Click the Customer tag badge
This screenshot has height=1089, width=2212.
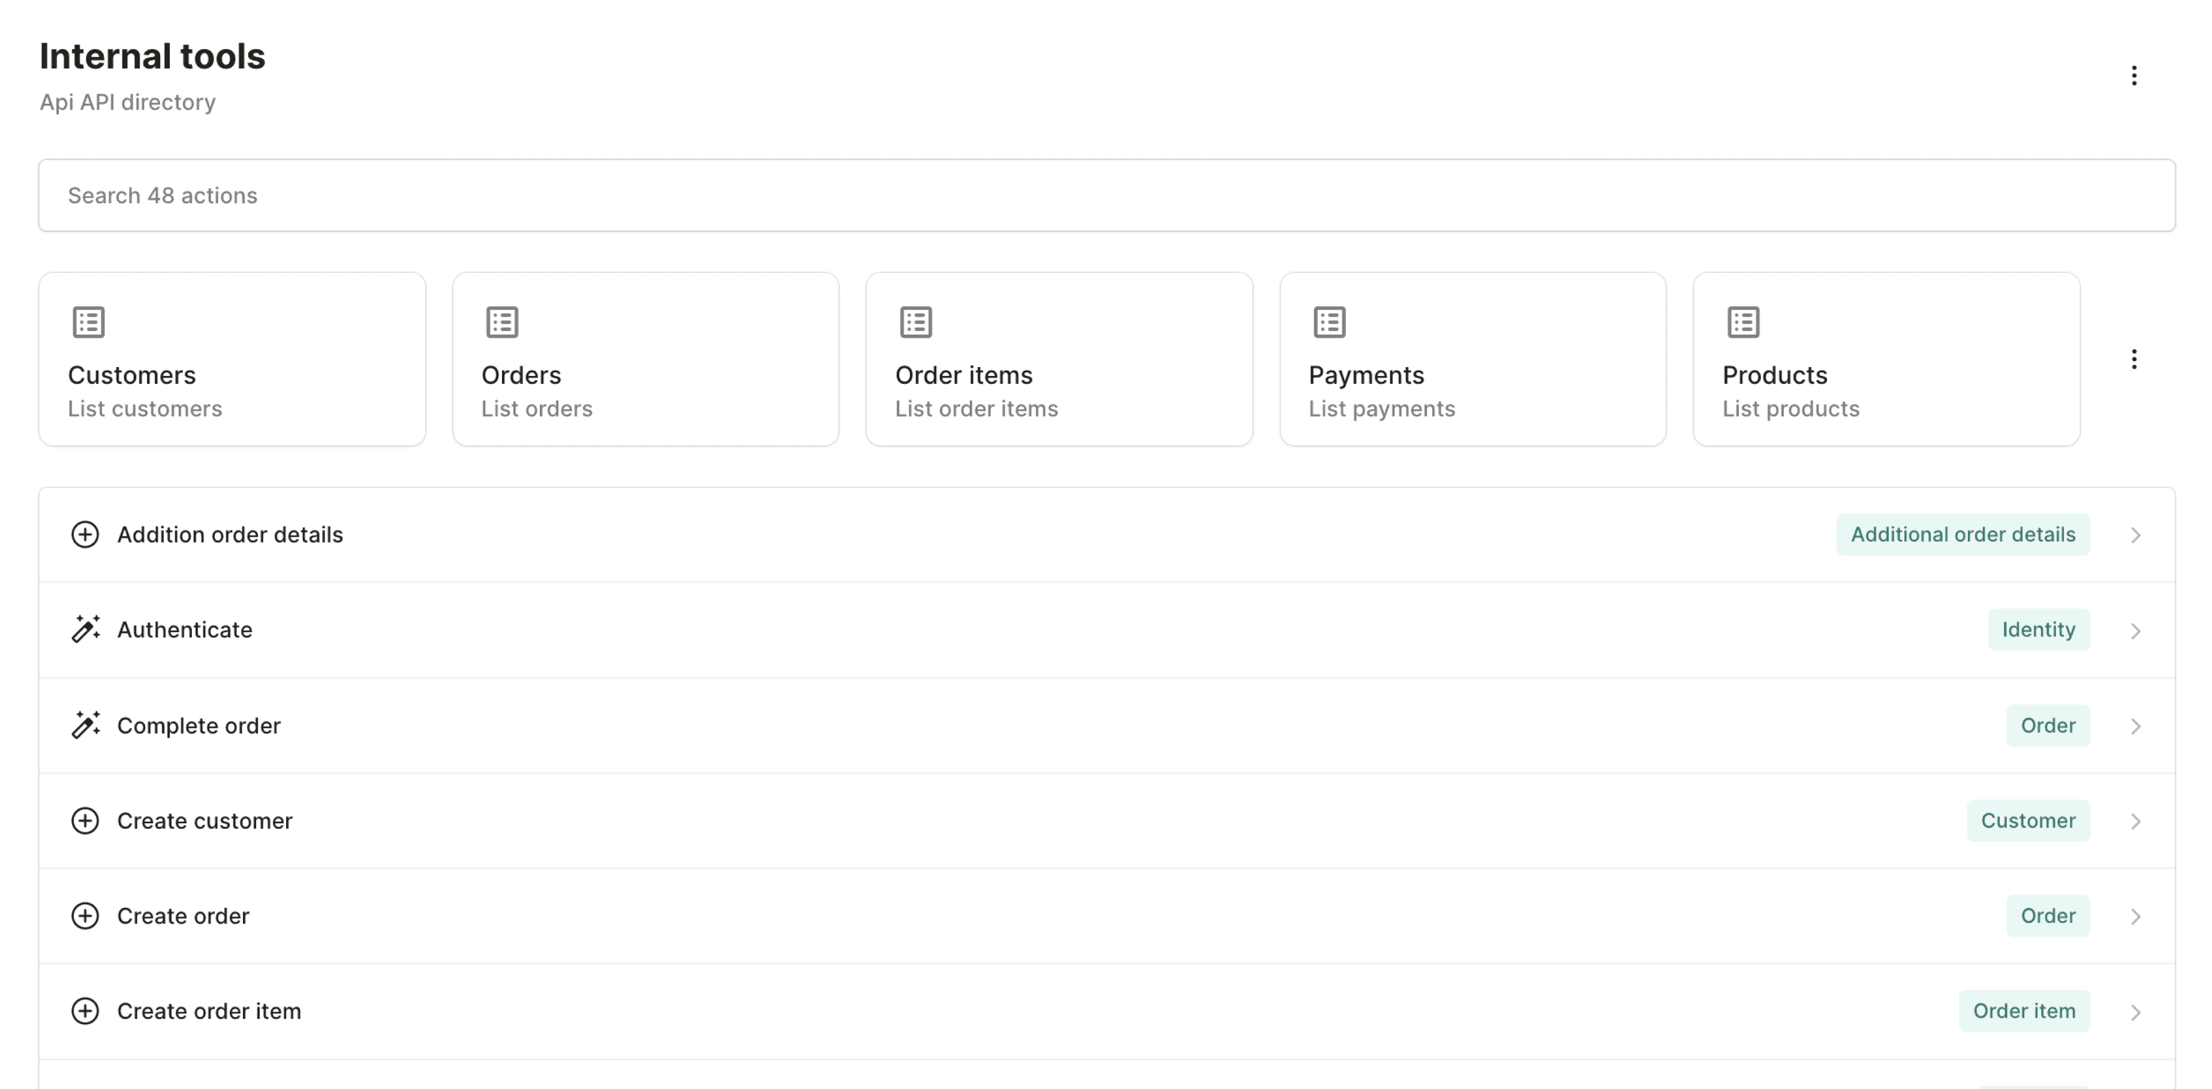(2027, 821)
